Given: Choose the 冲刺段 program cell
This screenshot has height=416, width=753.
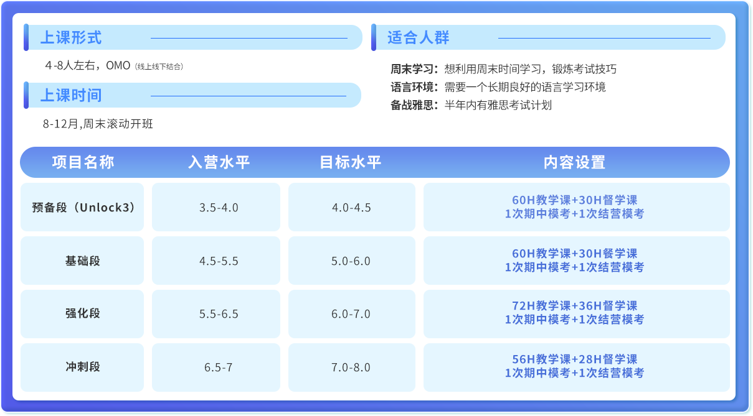Looking at the screenshot, I should (x=83, y=367).
